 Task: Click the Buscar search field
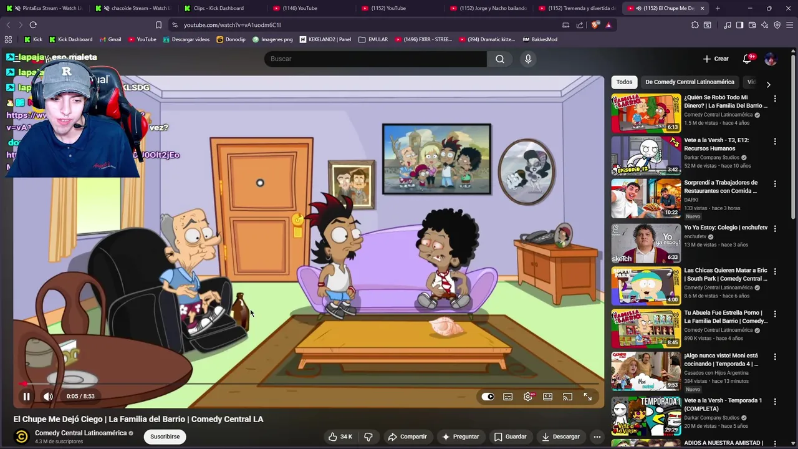pos(375,59)
